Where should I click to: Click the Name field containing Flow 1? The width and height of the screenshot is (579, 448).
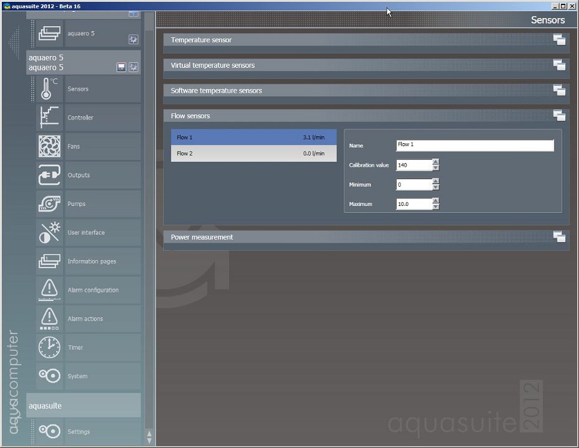coord(475,146)
